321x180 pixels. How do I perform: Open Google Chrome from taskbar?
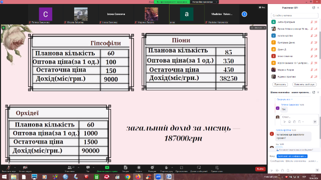(127, 176)
